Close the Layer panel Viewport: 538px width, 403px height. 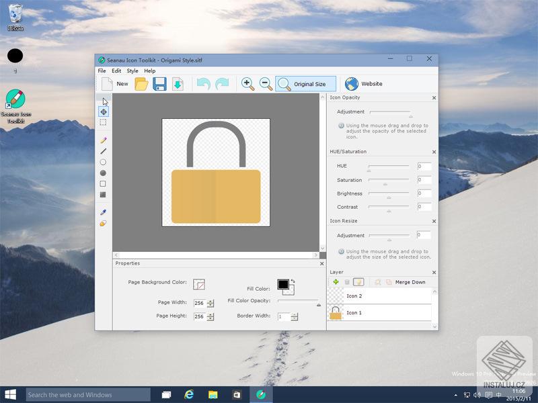click(x=434, y=273)
